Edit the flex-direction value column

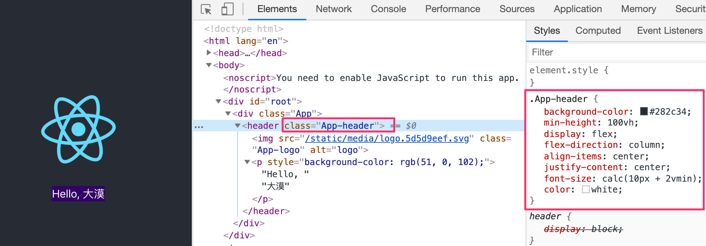[x=644, y=145]
